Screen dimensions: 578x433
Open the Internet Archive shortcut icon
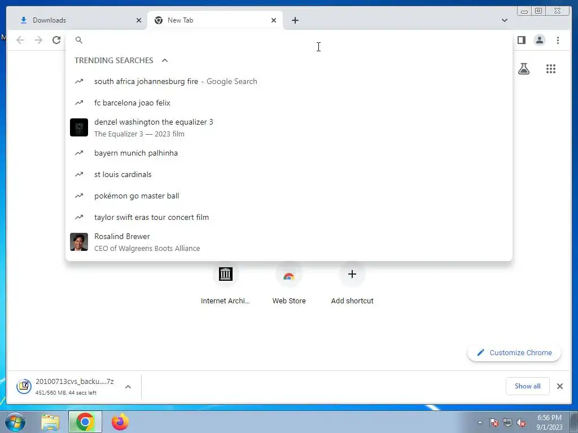click(x=226, y=274)
